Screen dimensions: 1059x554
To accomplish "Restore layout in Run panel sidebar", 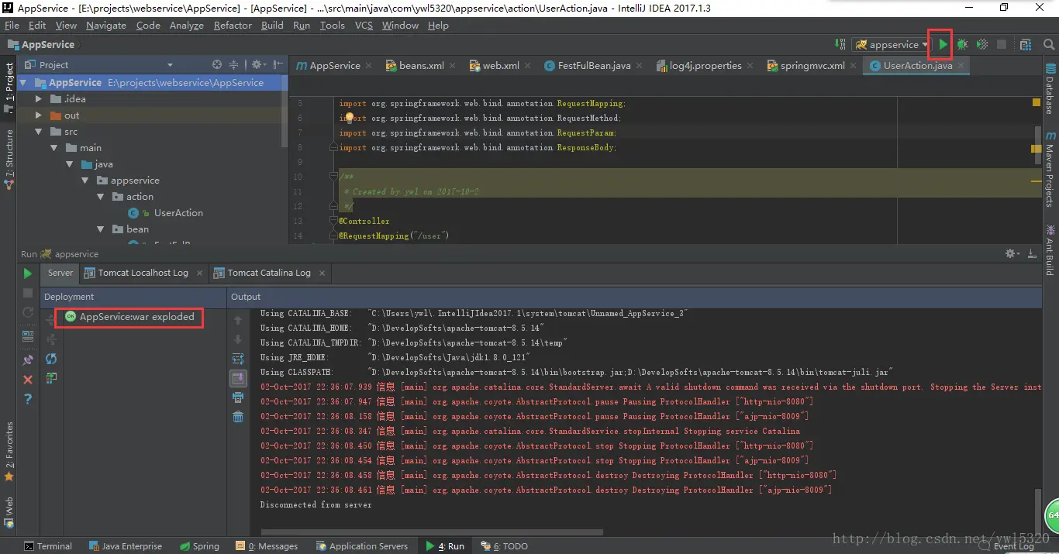I will (28, 336).
